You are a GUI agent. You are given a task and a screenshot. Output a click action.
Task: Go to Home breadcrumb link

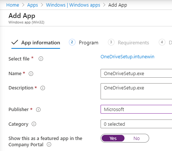[13, 5]
